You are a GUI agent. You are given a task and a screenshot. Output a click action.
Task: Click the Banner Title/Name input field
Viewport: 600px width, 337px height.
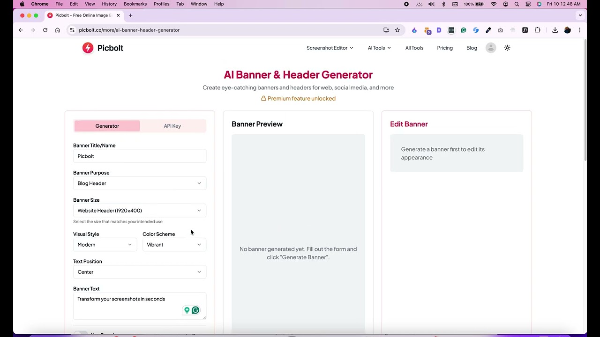click(140, 156)
